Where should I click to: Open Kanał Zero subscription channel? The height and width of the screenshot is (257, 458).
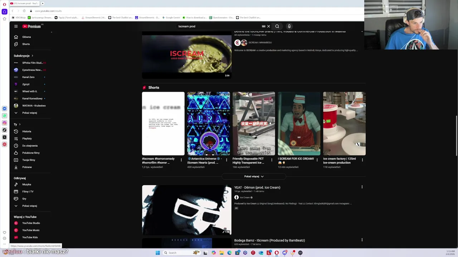[28, 77]
